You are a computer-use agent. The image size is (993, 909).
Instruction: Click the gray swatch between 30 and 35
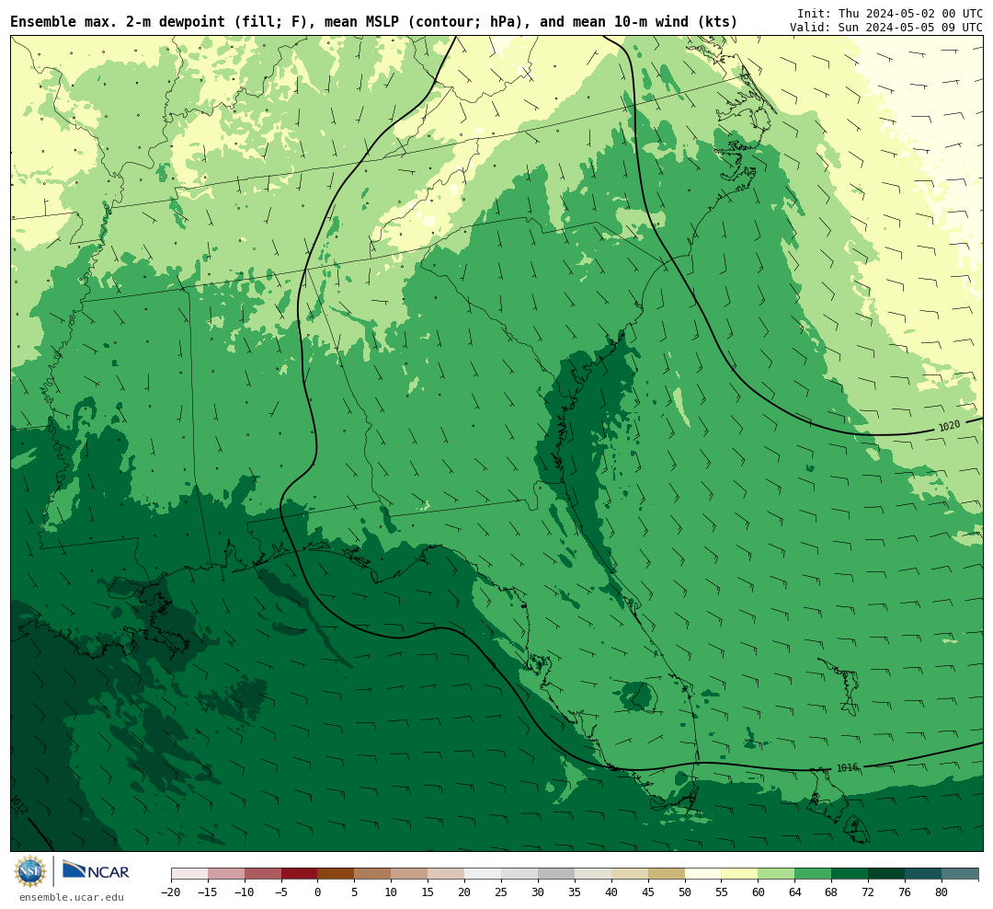pyautogui.click(x=556, y=874)
